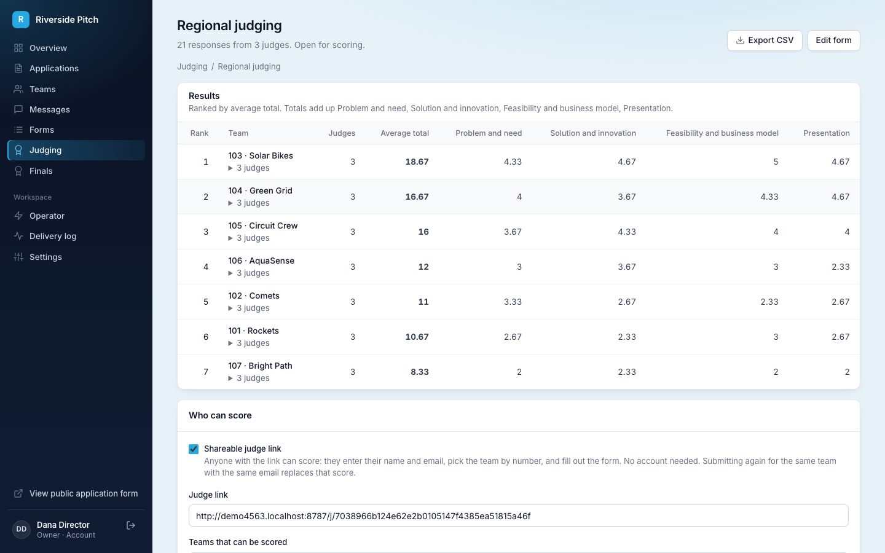Click the 103 · Solar Bikes team name

[x=261, y=155]
